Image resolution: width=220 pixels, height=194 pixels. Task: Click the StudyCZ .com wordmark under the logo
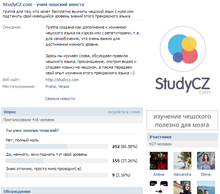pos(183,86)
